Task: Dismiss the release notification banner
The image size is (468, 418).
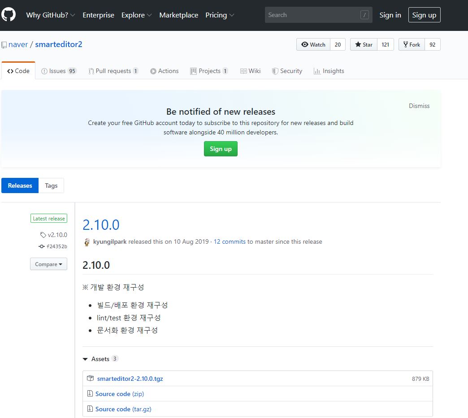Action: [x=419, y=106]
